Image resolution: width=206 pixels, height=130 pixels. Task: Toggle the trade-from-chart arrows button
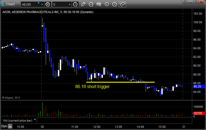(122, 4)
